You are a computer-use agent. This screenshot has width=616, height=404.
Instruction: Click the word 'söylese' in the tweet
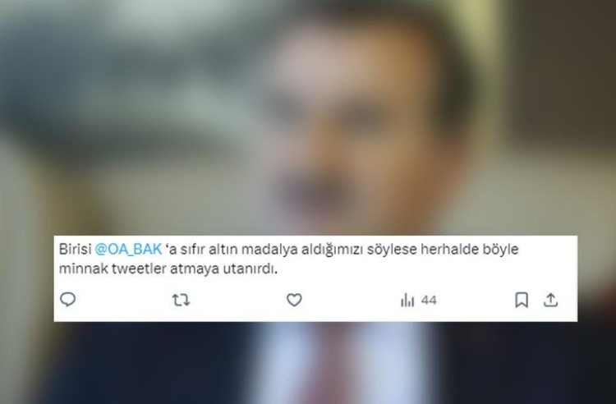(x=392, y=250)
